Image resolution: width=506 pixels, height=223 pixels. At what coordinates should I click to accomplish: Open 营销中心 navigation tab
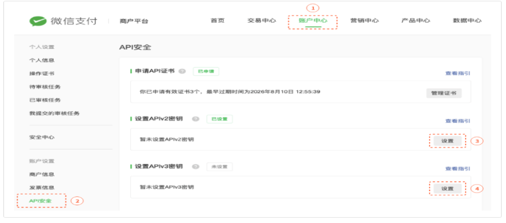point(364,21)
